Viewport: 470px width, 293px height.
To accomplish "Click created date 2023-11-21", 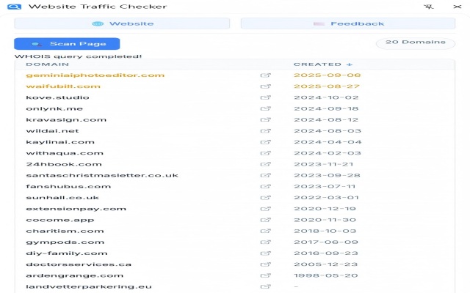I will tap(323, 164).
